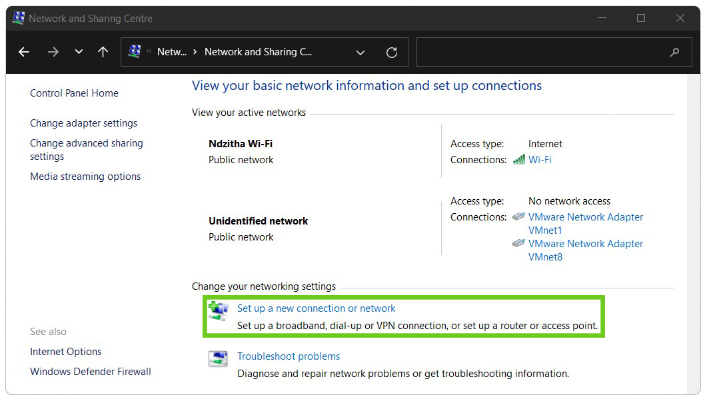This screenshot has height=401, width=705.
Task: Click the search magnifier icon
Action: click(674, 52)
